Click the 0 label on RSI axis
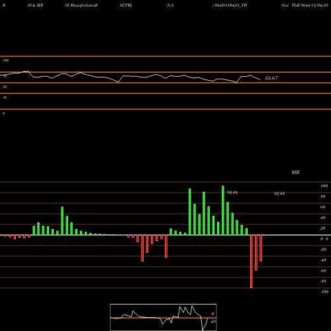The width and height of the screenshot is (331, 331). (3, 113)
